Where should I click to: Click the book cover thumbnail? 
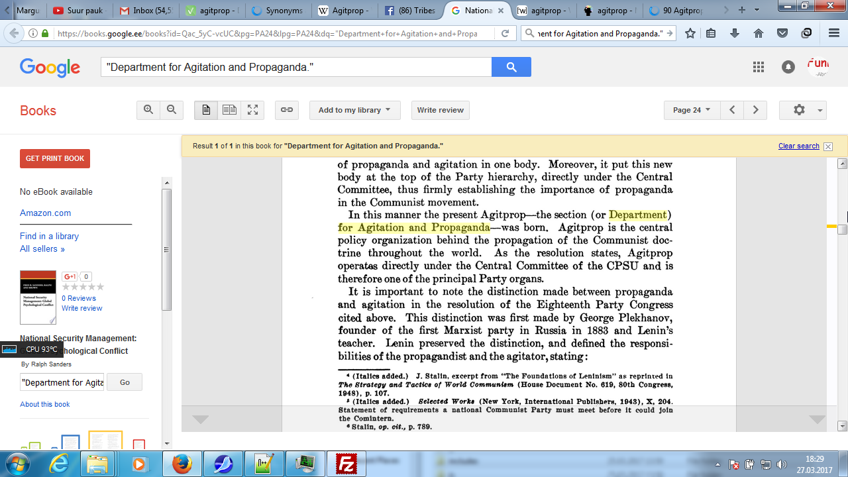point(38,297)
